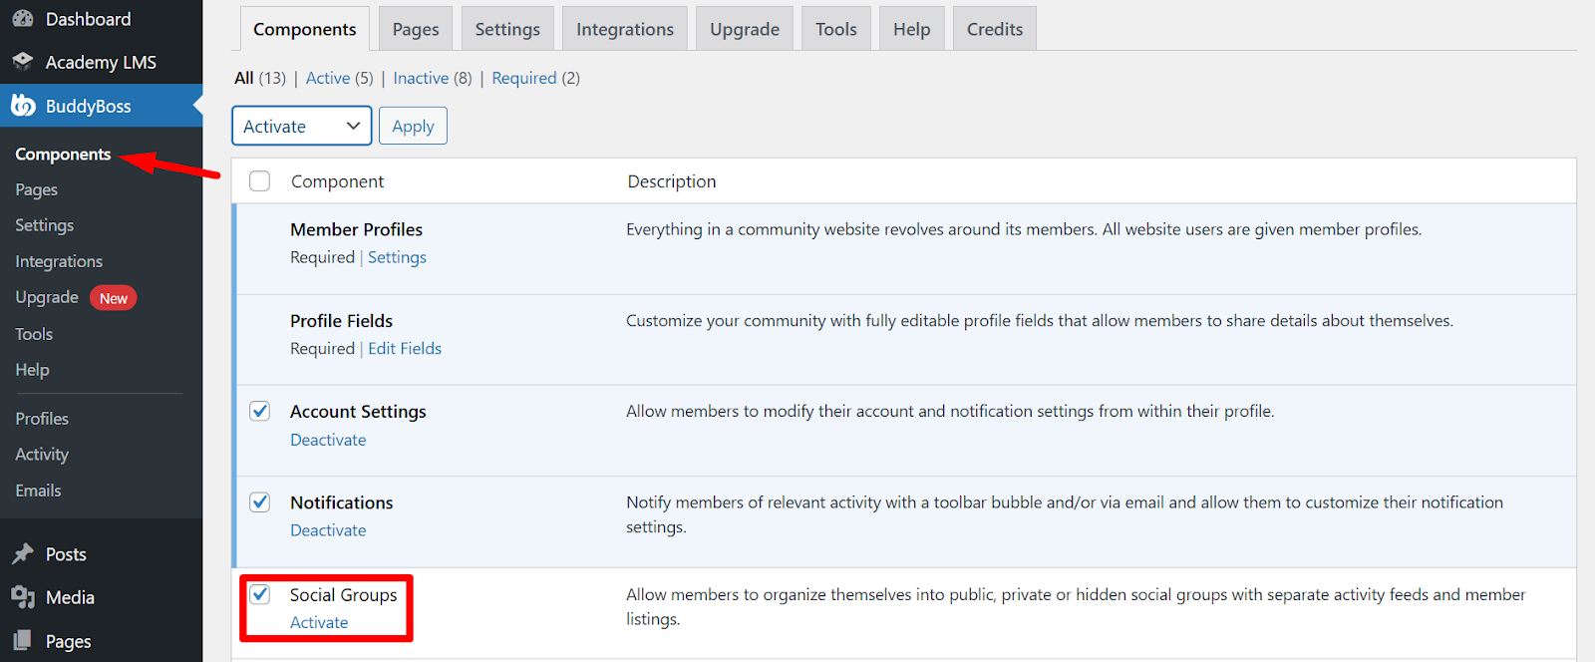This screenshot has height=662, width=1595.
Task: Open Edit Fields link for Profile Fields
Action: pos(405,349)
